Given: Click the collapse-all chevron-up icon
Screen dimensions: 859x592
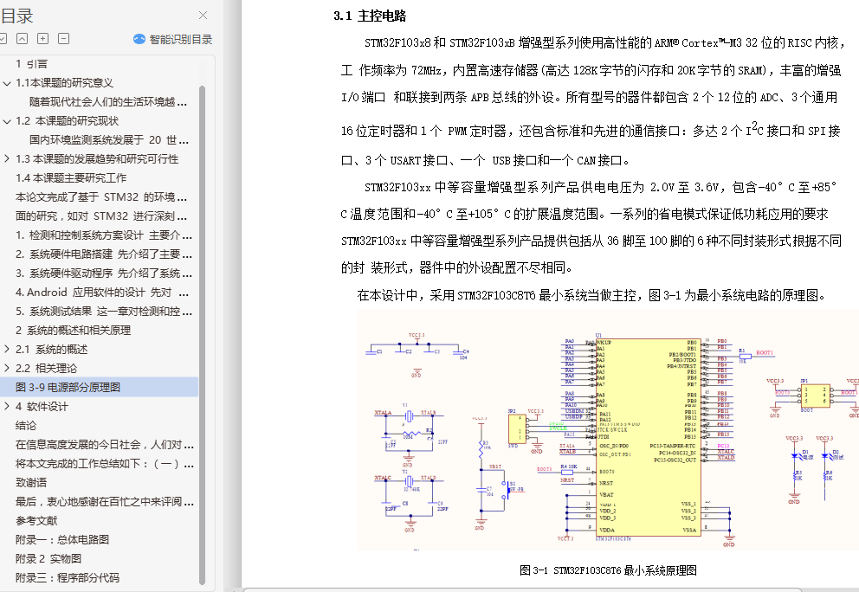Looking at the screenshot, I should [x=22, y=38].
